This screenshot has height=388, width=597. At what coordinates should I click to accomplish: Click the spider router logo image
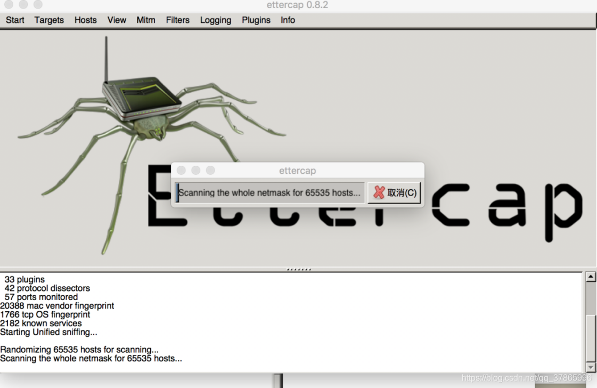(x=152, y=145)
